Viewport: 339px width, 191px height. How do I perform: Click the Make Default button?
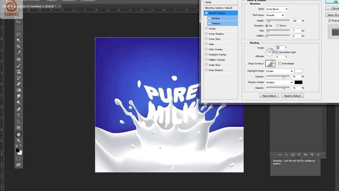point(269,95)
